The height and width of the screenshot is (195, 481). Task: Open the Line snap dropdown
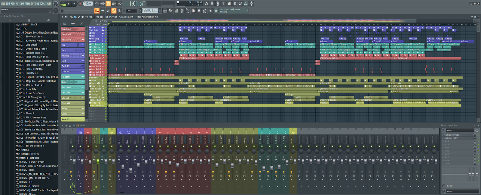tap(131, 11)
